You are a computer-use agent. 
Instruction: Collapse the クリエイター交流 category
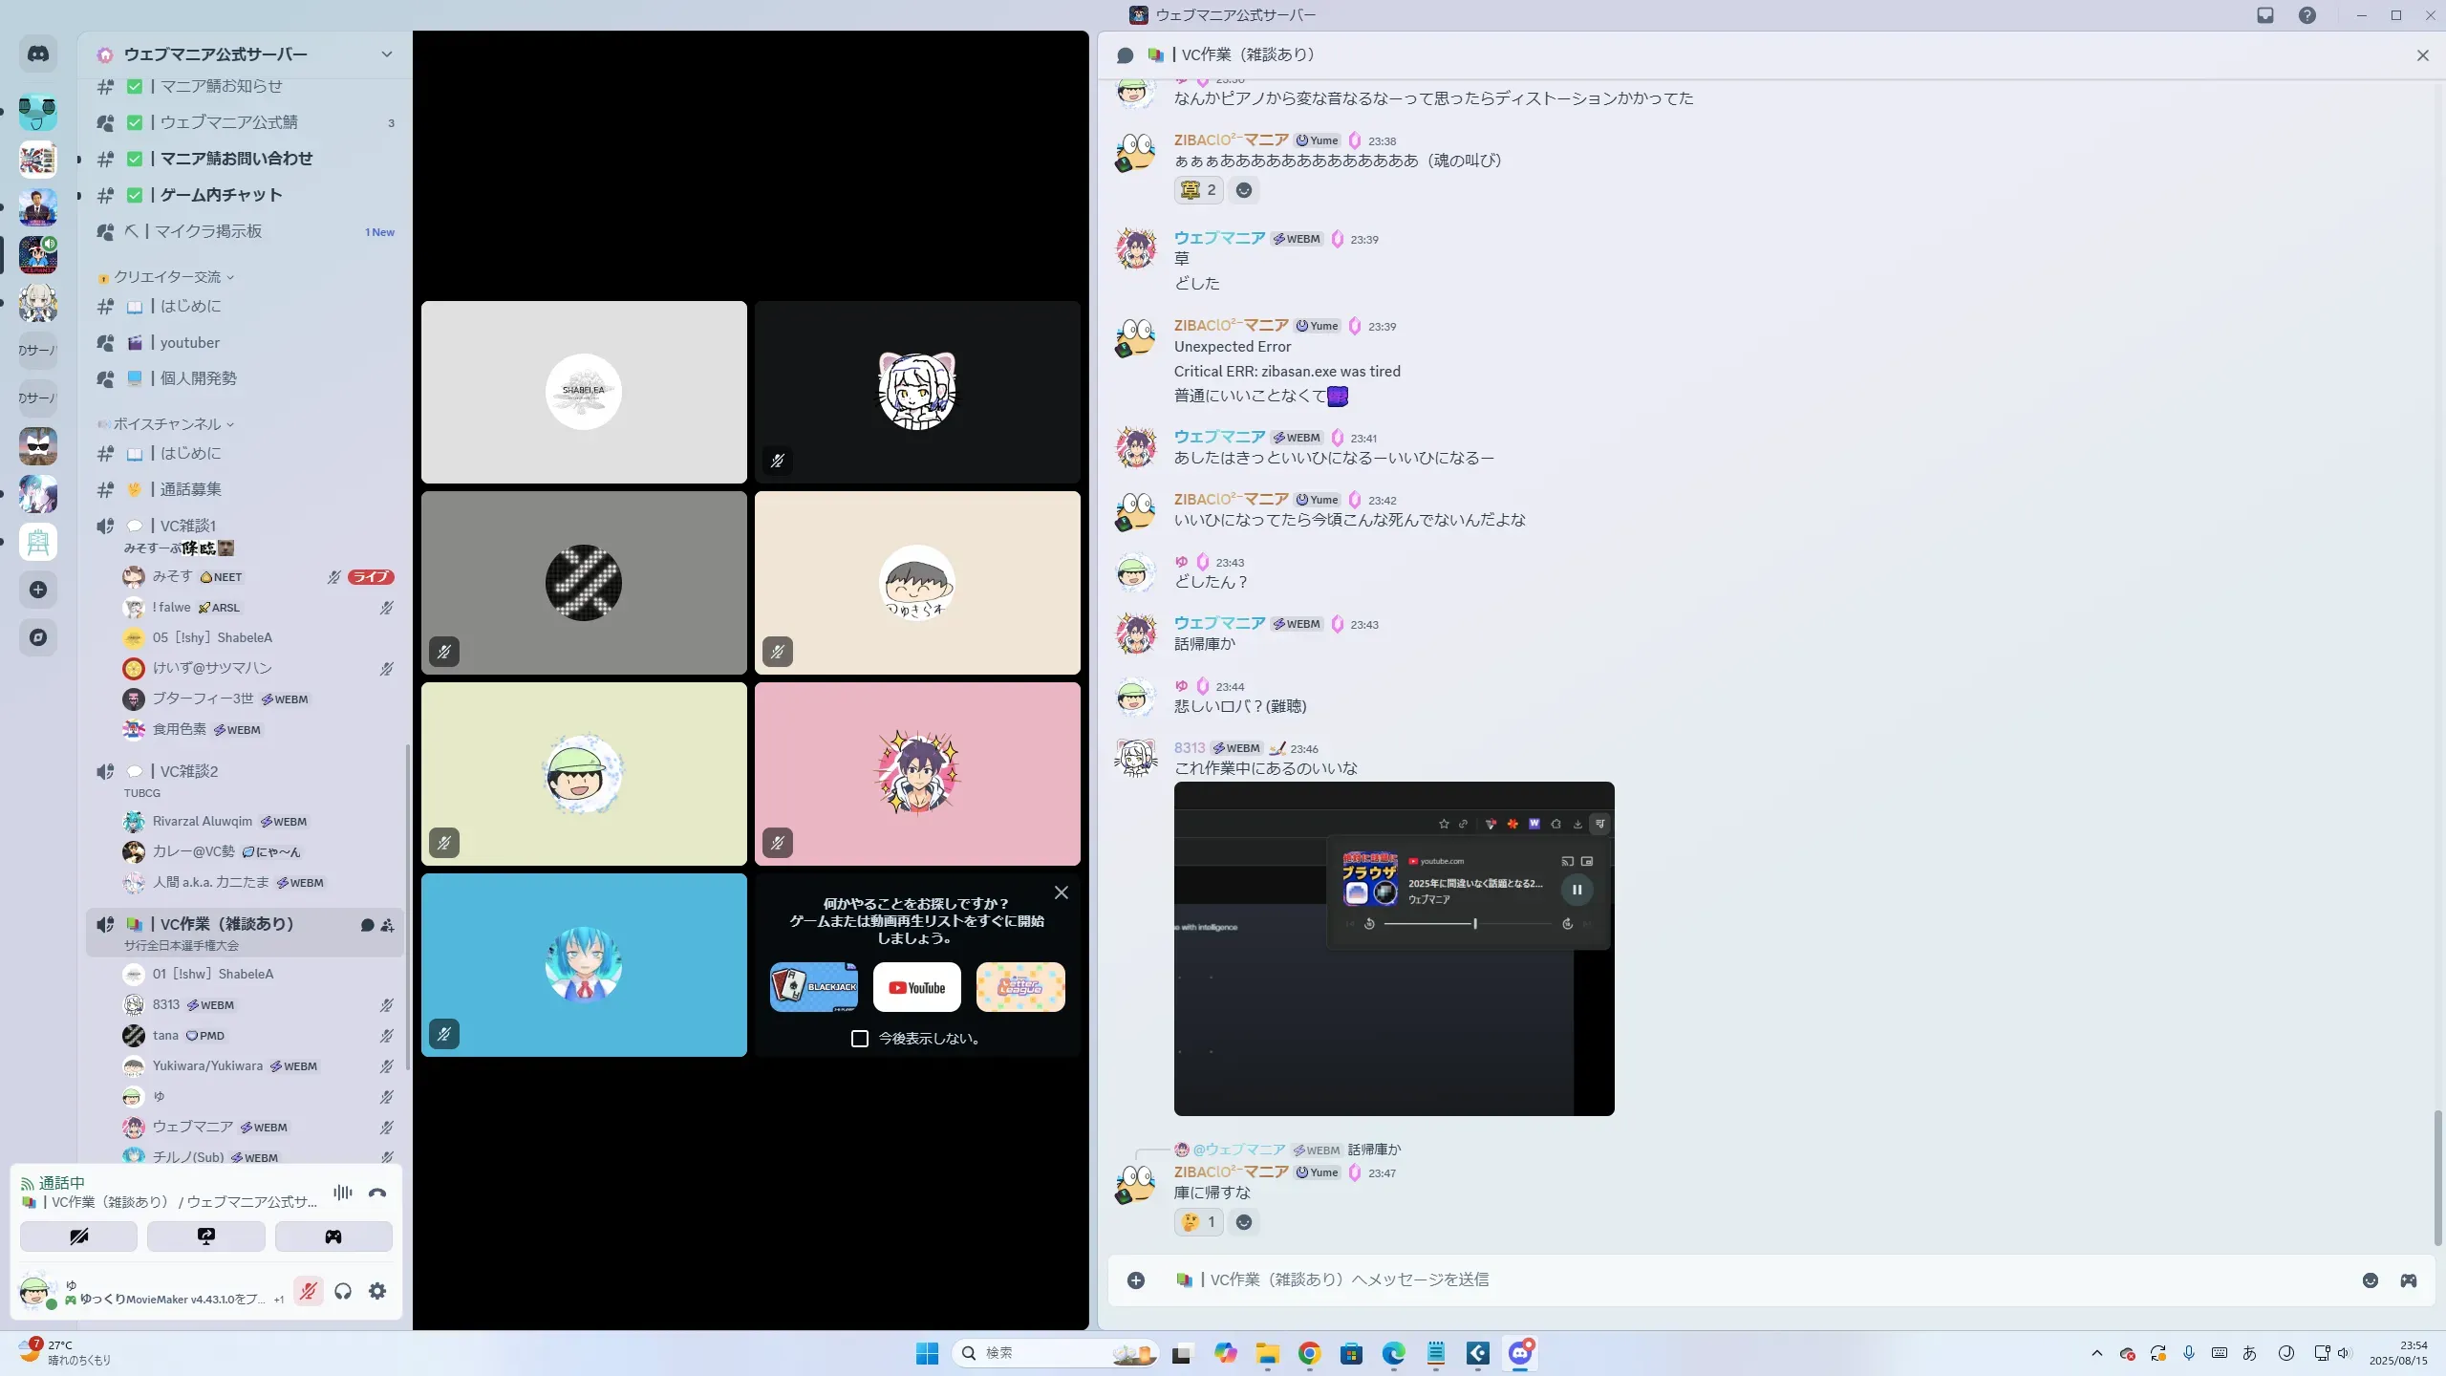tap(167, 277)
